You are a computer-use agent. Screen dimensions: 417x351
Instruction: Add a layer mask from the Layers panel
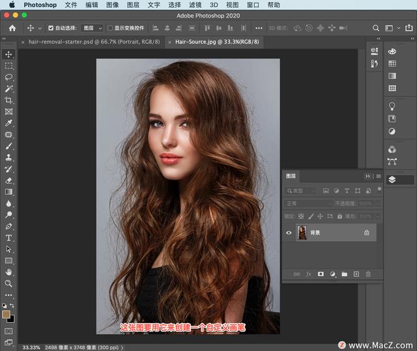(321, 274)
